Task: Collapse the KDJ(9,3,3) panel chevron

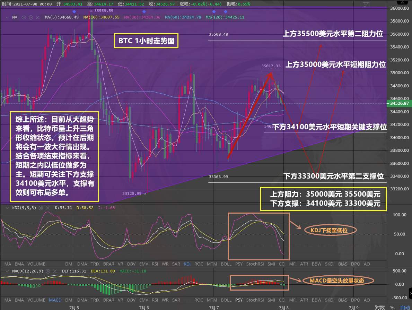Action: [7, 208]
